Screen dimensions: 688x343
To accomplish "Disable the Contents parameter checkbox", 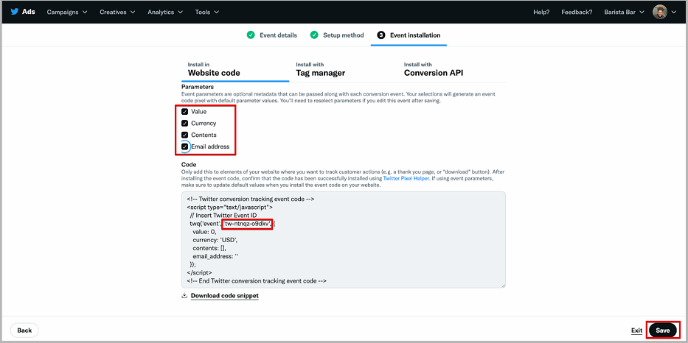I will click(185, 135).
